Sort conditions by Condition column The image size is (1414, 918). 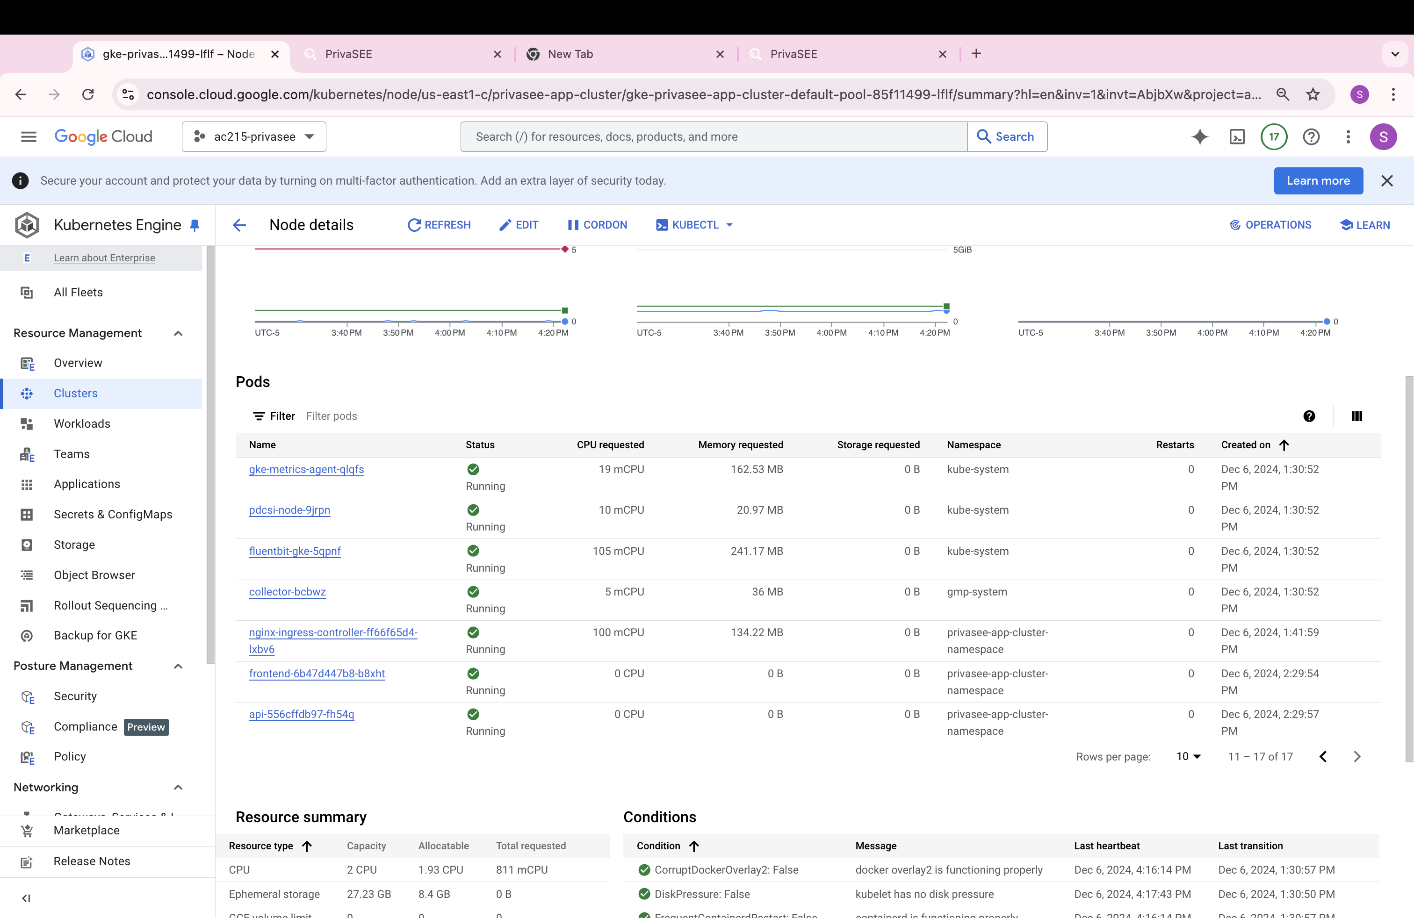point(668,846)
